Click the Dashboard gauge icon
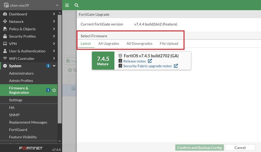261x152 pixels. point(5,14)
